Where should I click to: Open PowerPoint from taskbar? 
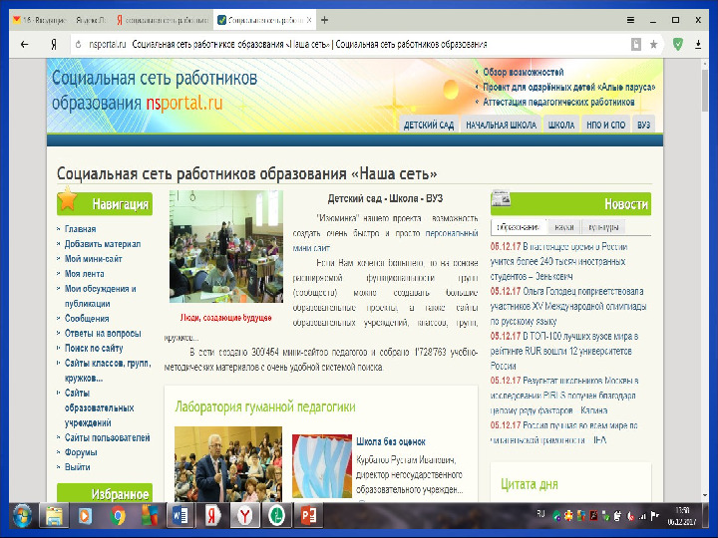pyautogui.click(x=308, y=516)
